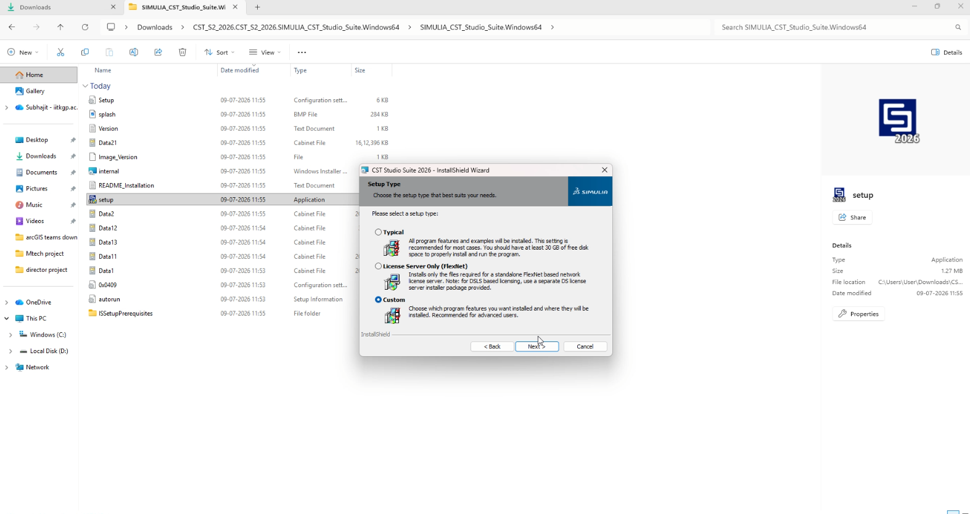Open Properties from the details pane
Viewport: 970px width, 514px height.
(x=858, y=314)
